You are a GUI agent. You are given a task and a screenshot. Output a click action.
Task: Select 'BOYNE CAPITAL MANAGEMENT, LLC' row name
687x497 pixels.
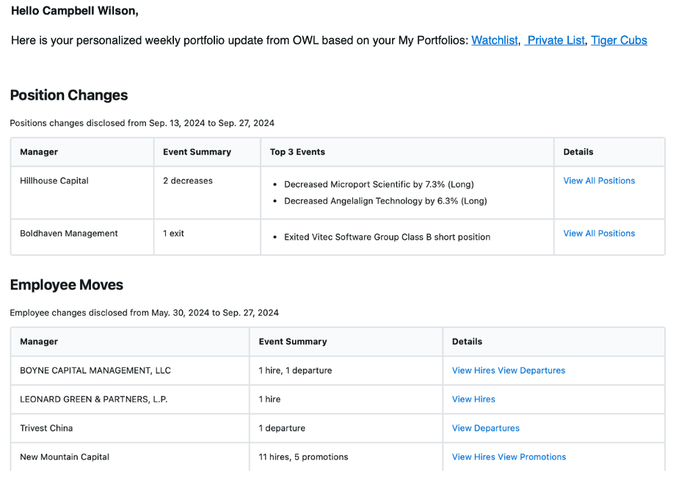pos(95,370)
